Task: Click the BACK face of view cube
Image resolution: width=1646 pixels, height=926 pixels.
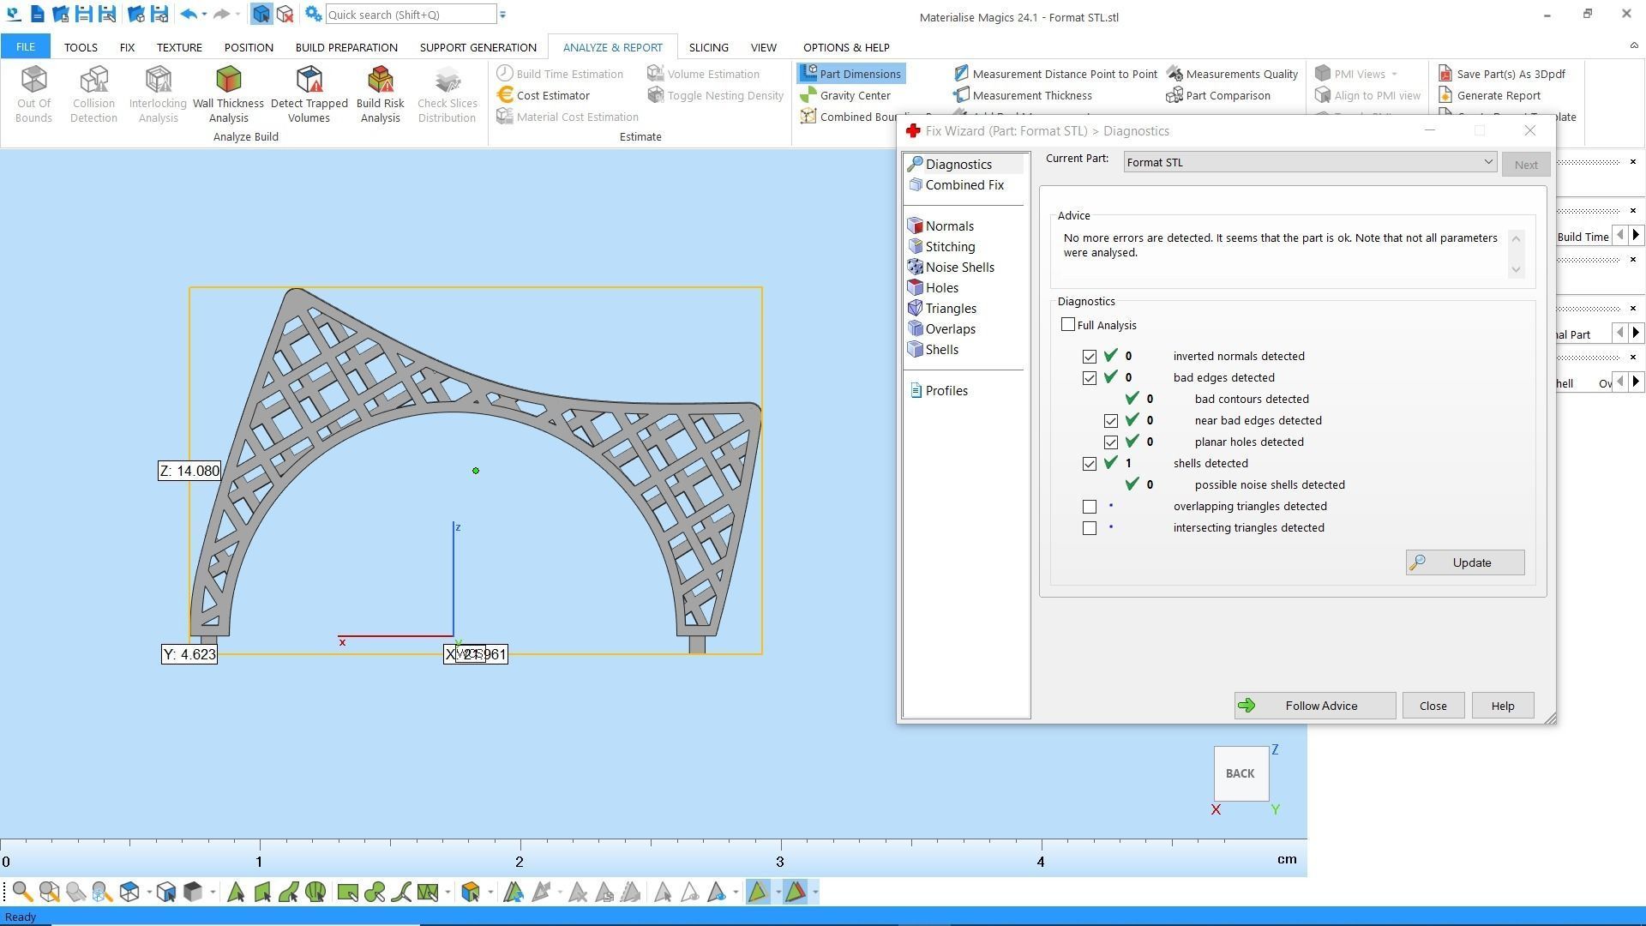Action: [1240, 773]
